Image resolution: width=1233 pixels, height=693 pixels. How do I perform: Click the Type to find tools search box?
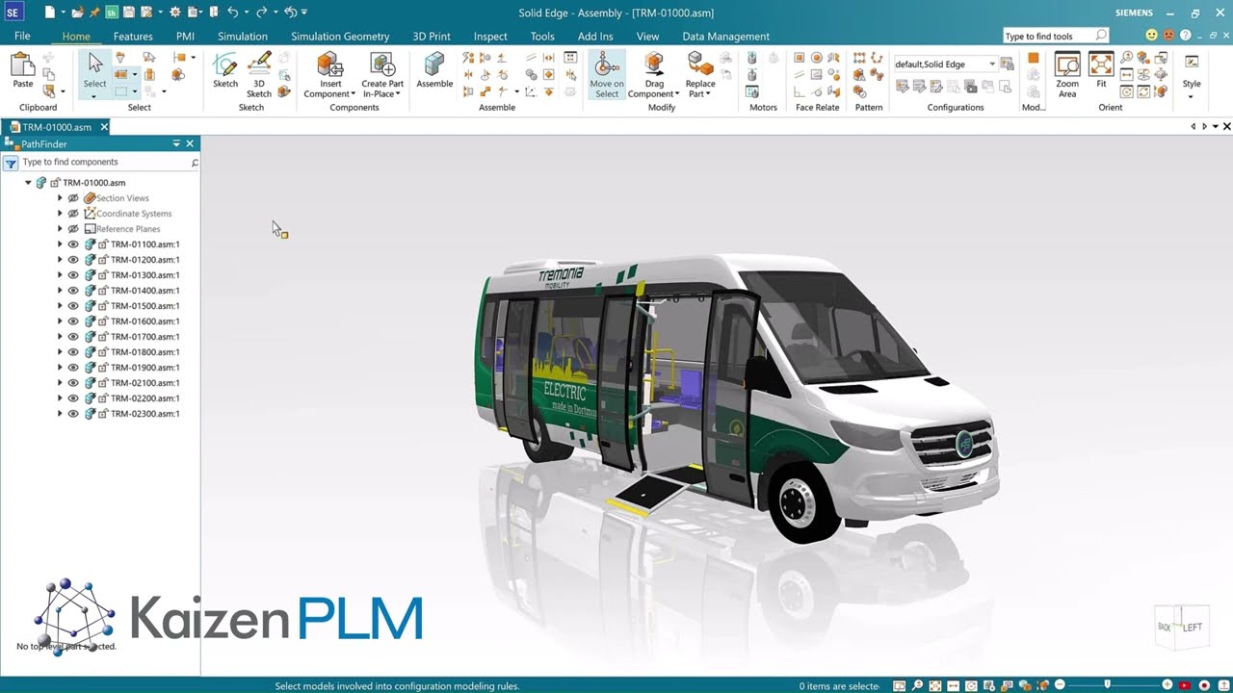[x=1056, y=36]
